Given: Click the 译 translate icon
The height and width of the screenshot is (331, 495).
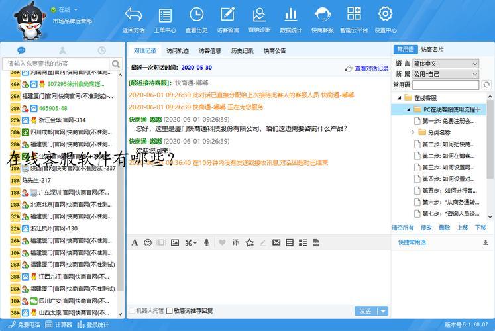Looking at the screenshot, I should (x=235, y=243).
